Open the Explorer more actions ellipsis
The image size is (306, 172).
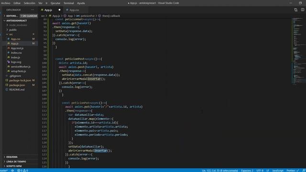(33, 10)
